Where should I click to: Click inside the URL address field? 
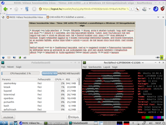coord(84,9)
